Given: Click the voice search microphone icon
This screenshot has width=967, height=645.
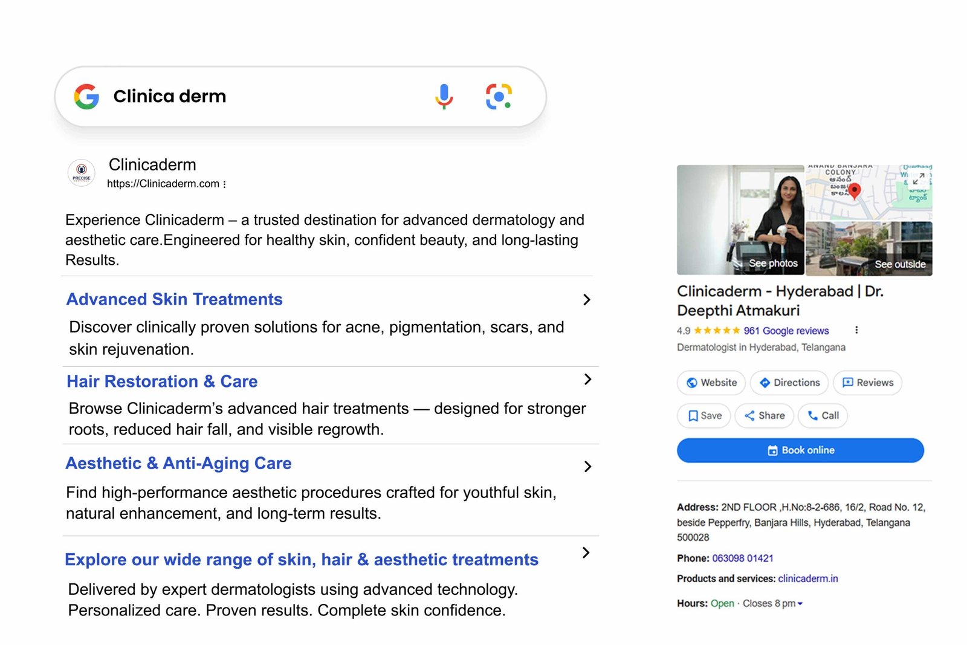Looking at the screenshot, I should click(x=444, y=97).
